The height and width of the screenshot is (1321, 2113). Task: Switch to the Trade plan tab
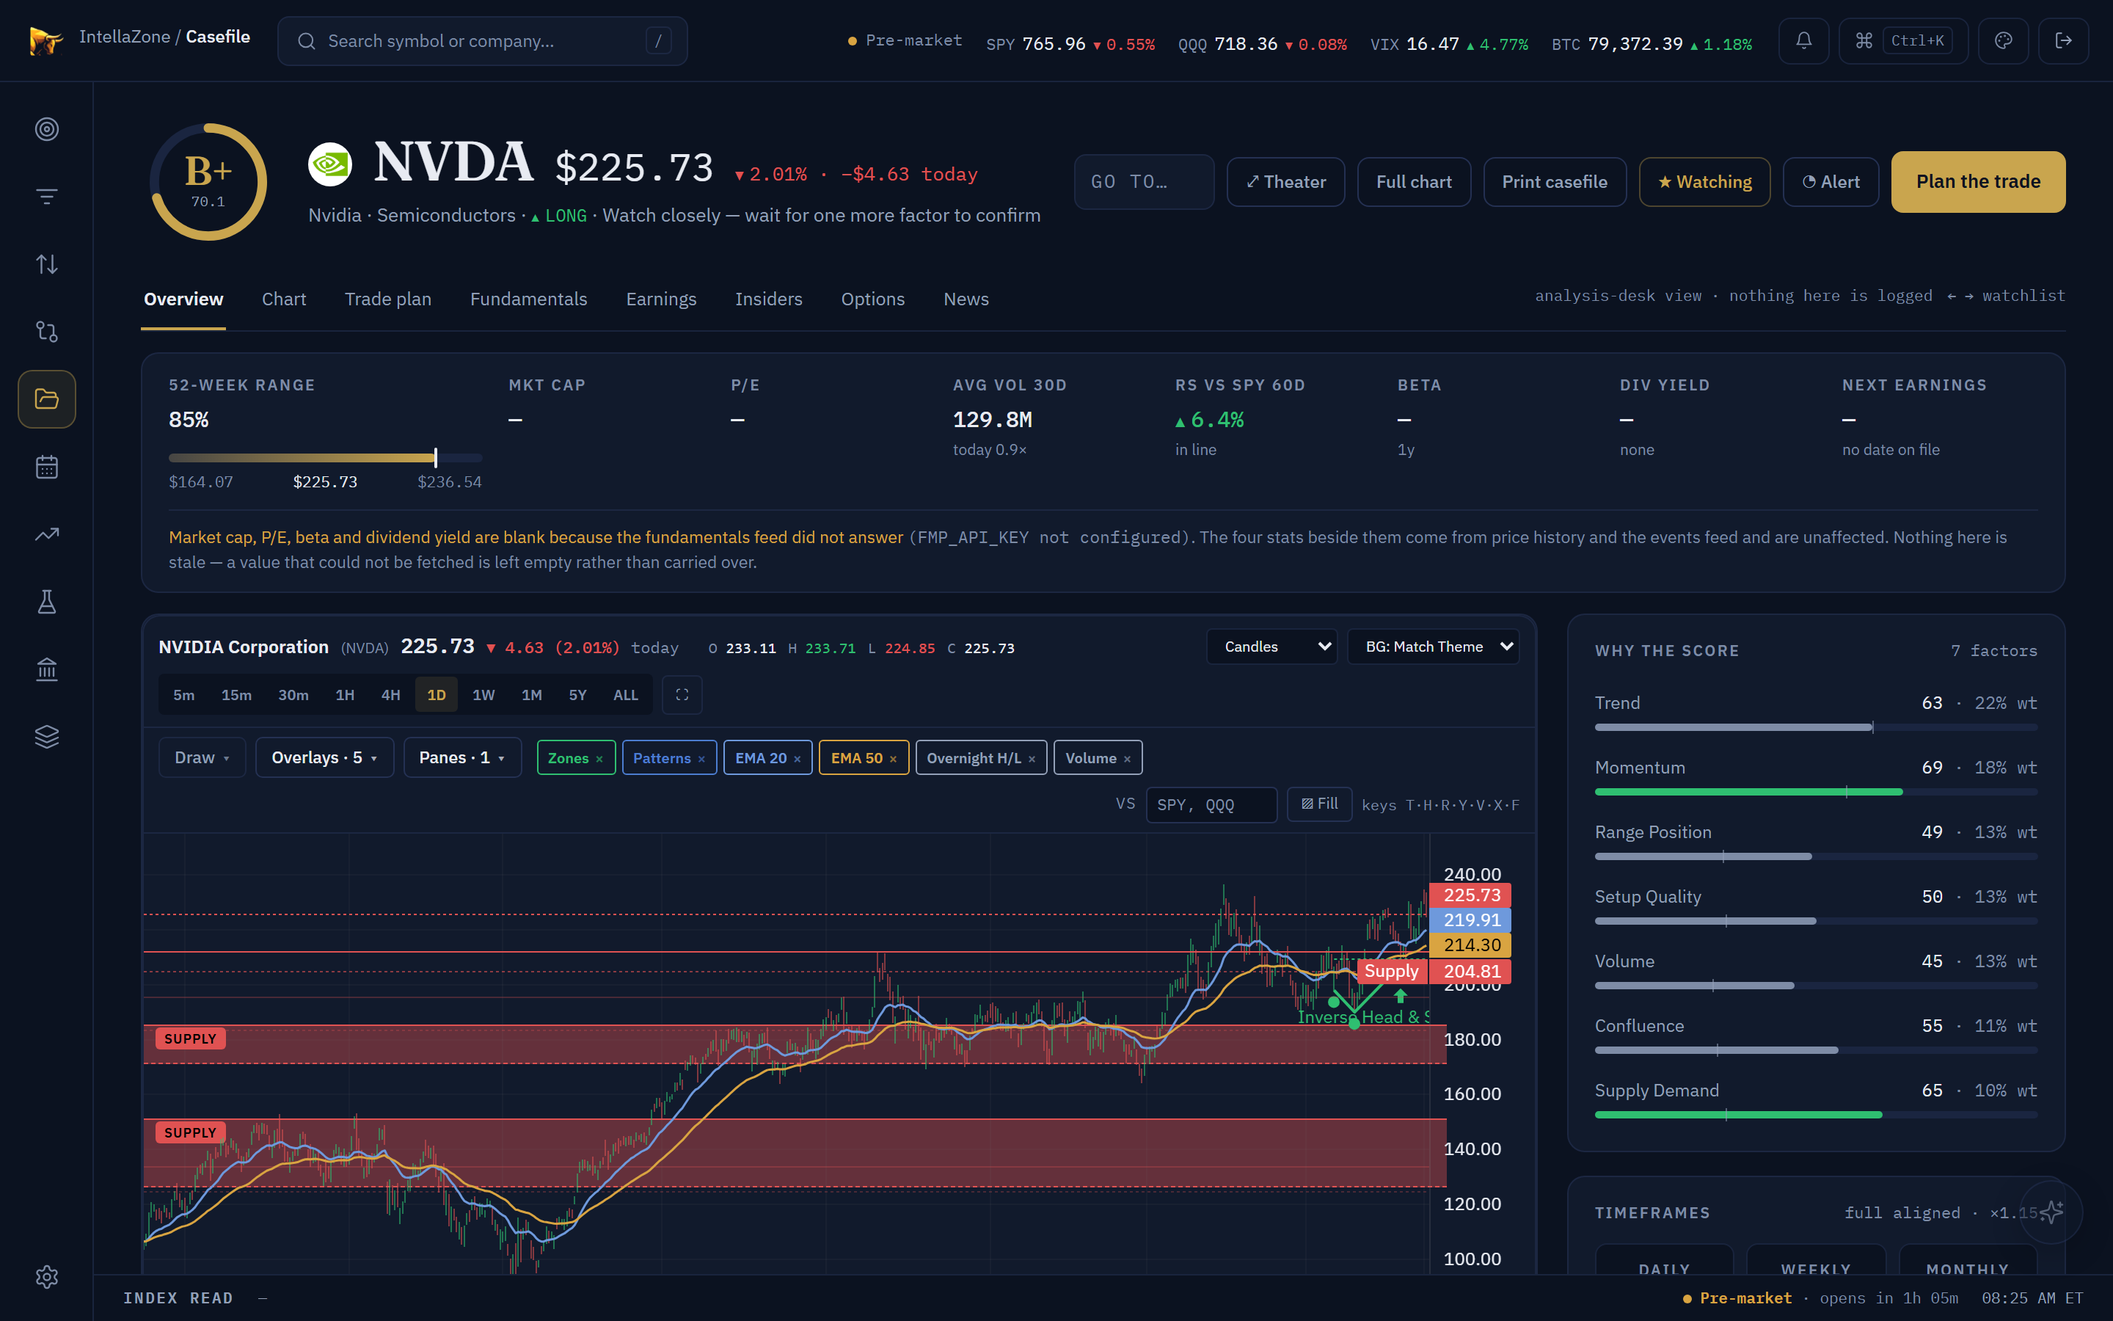point(387,299)
